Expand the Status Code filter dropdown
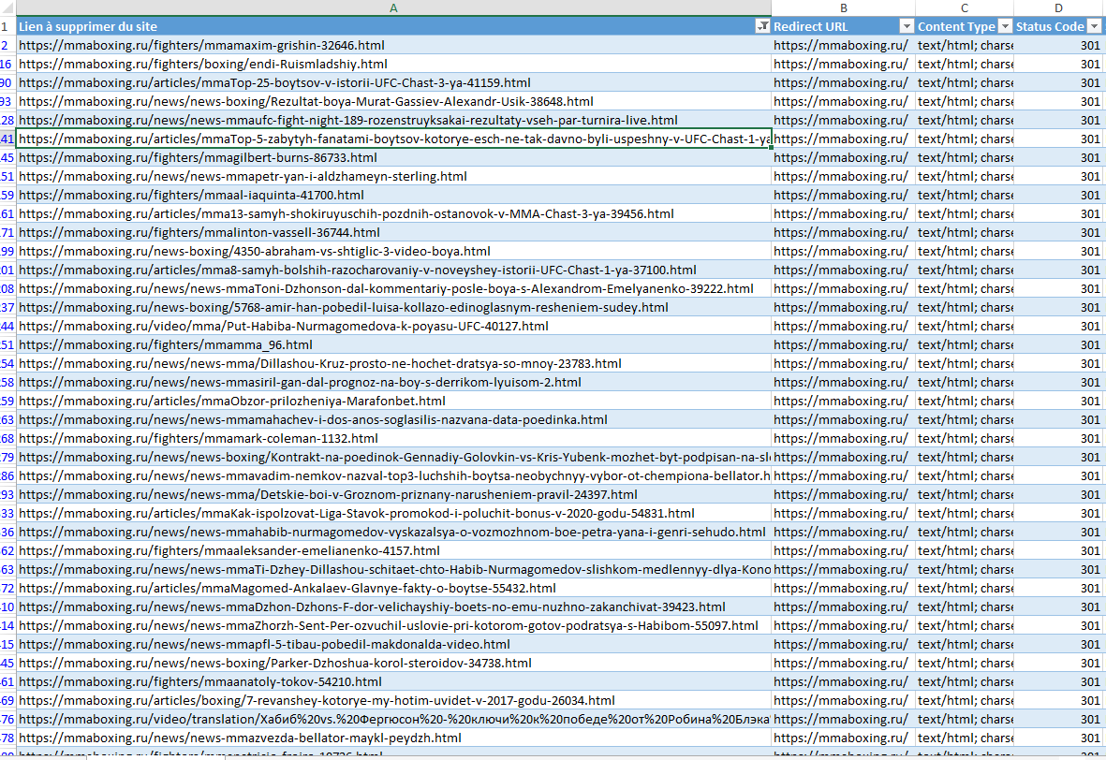Viewport: 1106px width, 760px height. point(1096,27)
